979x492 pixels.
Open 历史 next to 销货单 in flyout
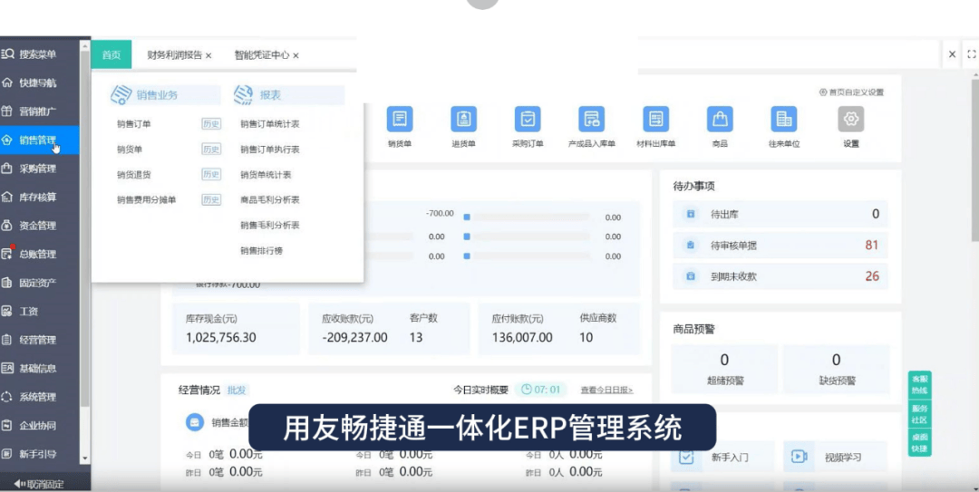[x=211, y=150]
